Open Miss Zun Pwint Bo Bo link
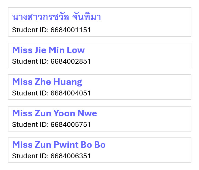The image size is (199, 170). [x=59, y=145]
